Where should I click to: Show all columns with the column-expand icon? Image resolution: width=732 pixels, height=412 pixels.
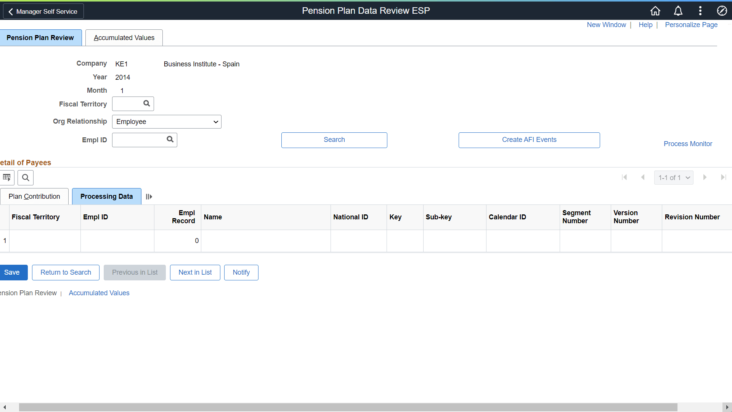click(x=148, y=196)
